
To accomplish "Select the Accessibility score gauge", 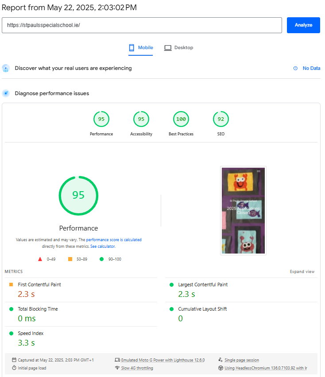I will click(x=141, y=119).
